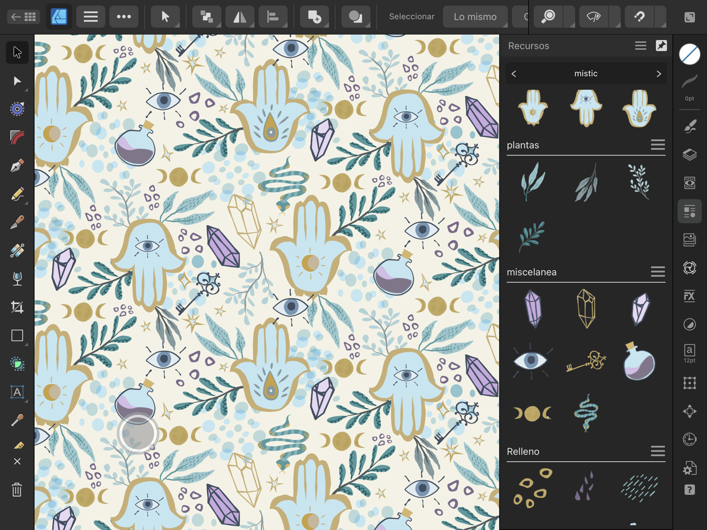
Task: Activate the Vector Crop tool
Action: 17,307
